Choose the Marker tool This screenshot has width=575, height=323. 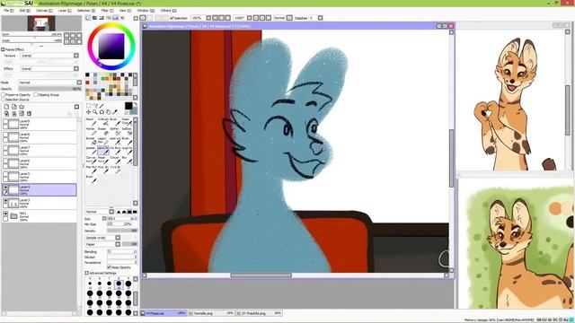coord(91,132)
